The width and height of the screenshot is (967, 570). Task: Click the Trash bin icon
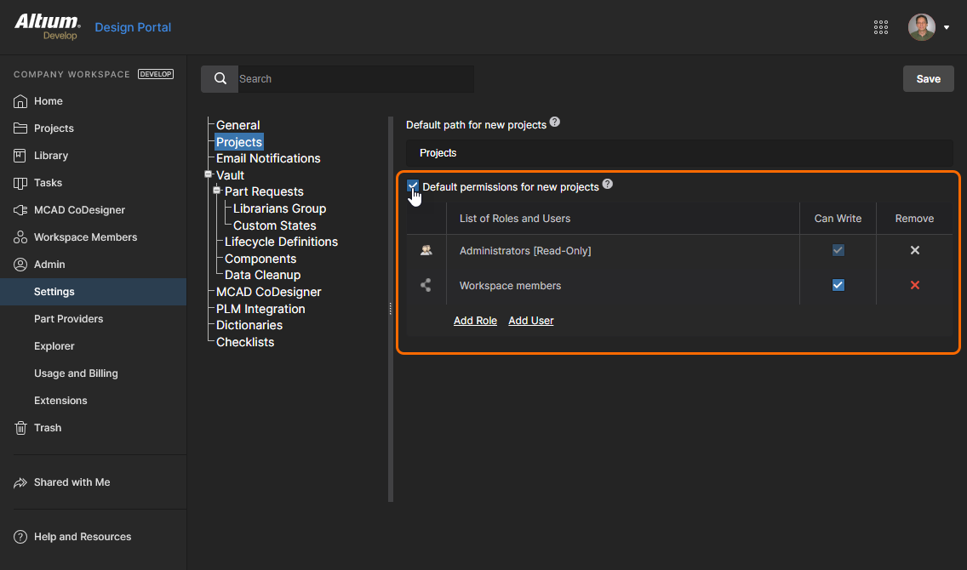coord(20,428)
